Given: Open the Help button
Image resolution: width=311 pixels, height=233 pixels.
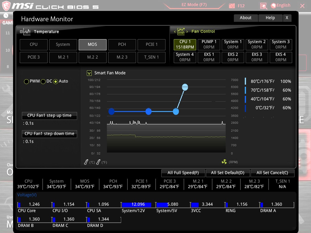Looking at the screenshot, I should 270,18.
